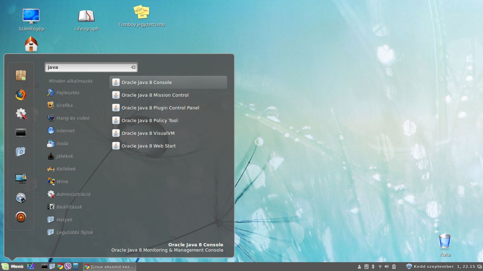The height and width of the screenshot is (271, 483).
Task: Click the window list icon at panel end
Action: coord(479,266)
